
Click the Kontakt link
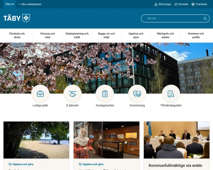[x=181, y=4]
